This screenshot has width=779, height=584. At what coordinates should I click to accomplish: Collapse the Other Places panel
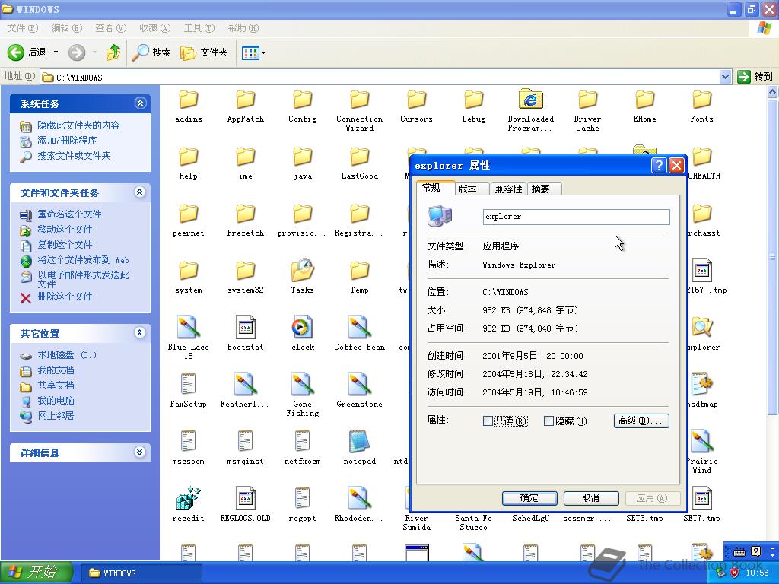[140, 333]
